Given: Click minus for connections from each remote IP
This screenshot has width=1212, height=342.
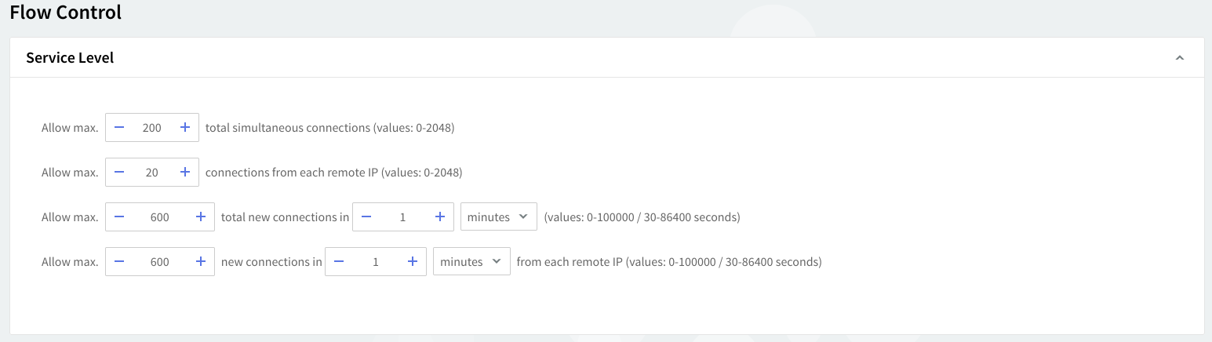Looking at the screenshot, I should click(x=119, y=172).
